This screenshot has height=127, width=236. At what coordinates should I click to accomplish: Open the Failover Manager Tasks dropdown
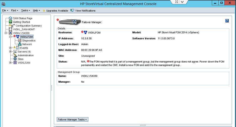tap(72, 119)
